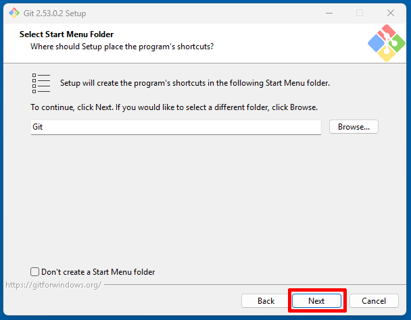Enable the Don't create a Start Menu folder checkbox
This screenshot has width=411, height=320.
[x=35, y=272]
